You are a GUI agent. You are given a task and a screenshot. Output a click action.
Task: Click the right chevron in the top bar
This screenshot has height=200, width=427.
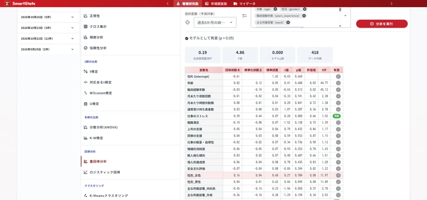tap(391, 4)
